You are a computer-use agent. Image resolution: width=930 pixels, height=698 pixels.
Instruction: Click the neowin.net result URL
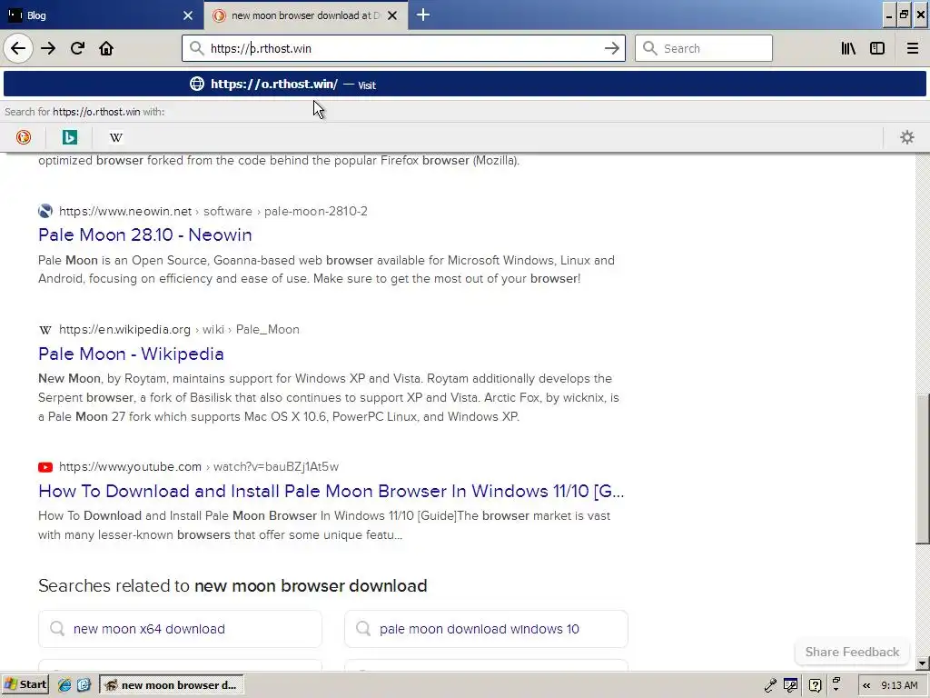pyautogui.click(x=213, y=211)
